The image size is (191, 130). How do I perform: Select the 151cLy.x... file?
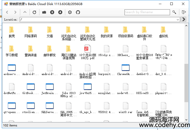pyautogui.click(x=107, y=51)
